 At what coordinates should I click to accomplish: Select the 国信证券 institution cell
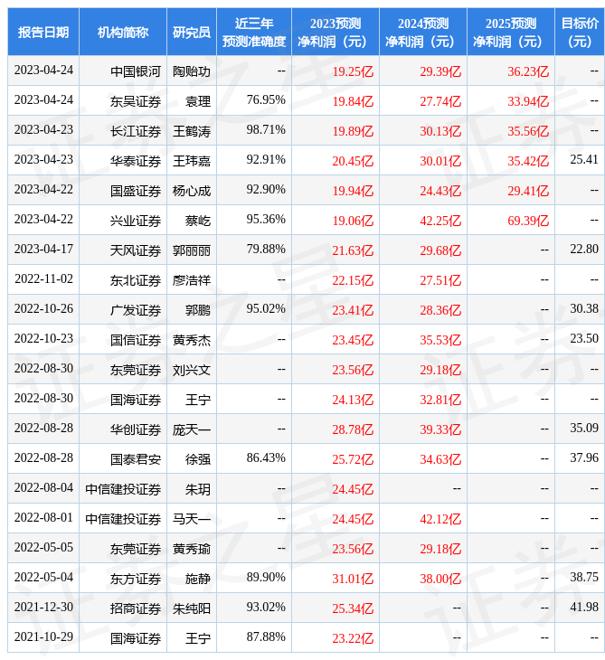[x=136, y=340]
